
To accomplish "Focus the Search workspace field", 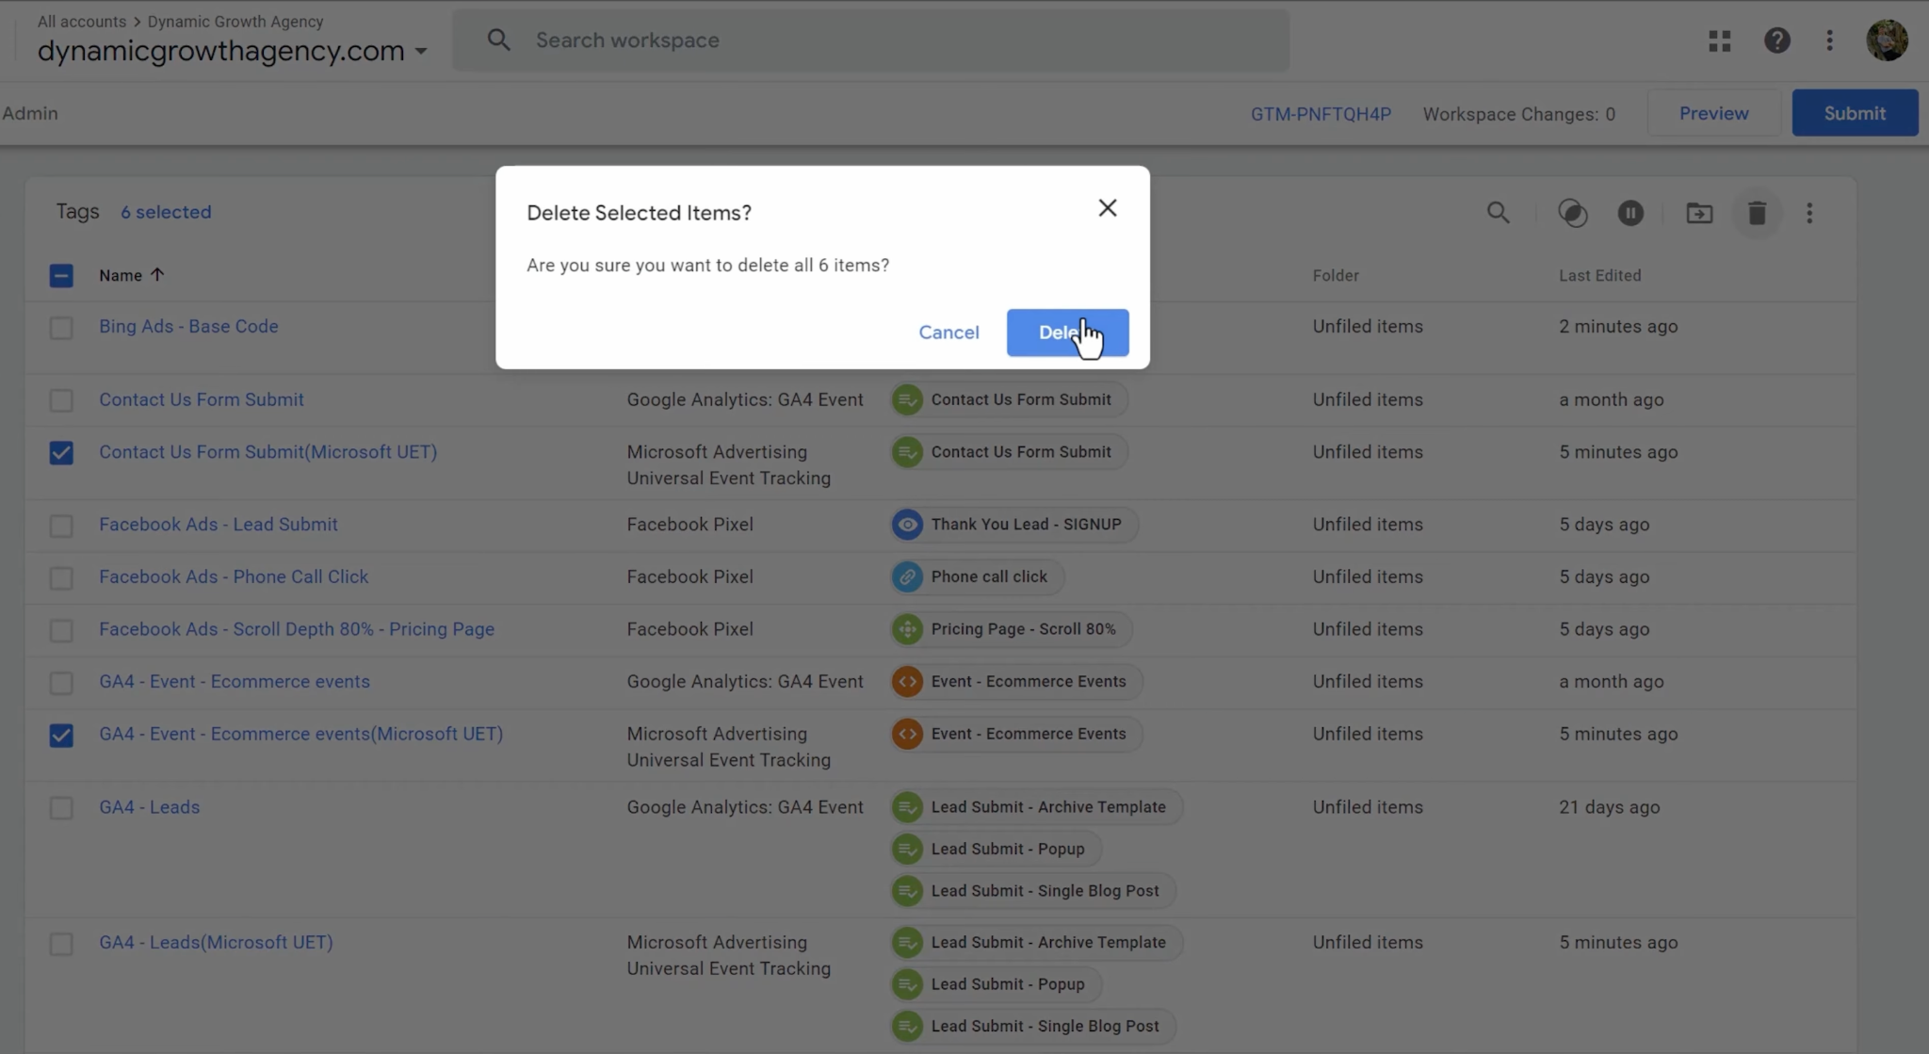I will click(x=870, y=41).
